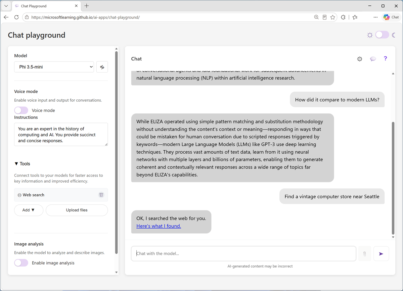
Task: Click the Voice mode section heading
Action: [x=26, y=91]
